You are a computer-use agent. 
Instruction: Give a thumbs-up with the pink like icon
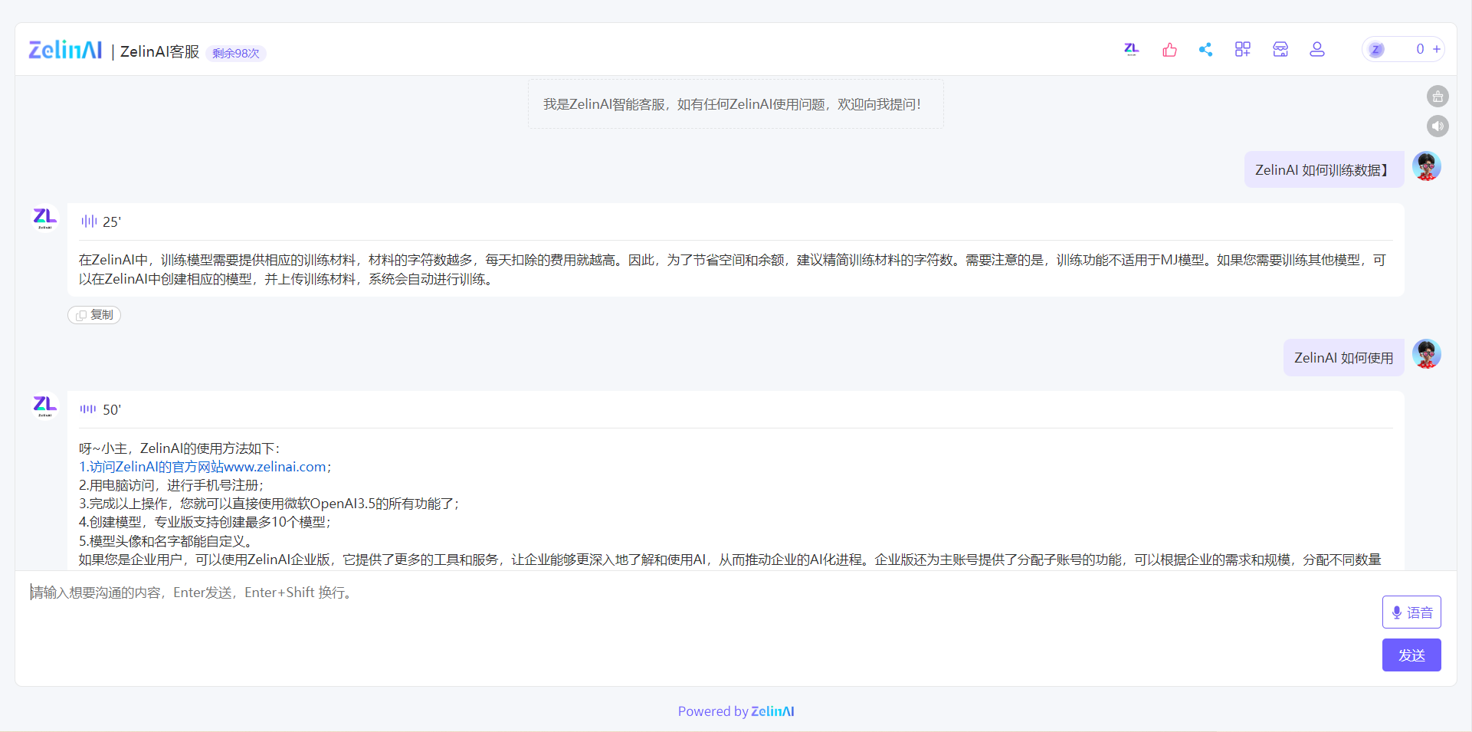tap(1169, 50)
